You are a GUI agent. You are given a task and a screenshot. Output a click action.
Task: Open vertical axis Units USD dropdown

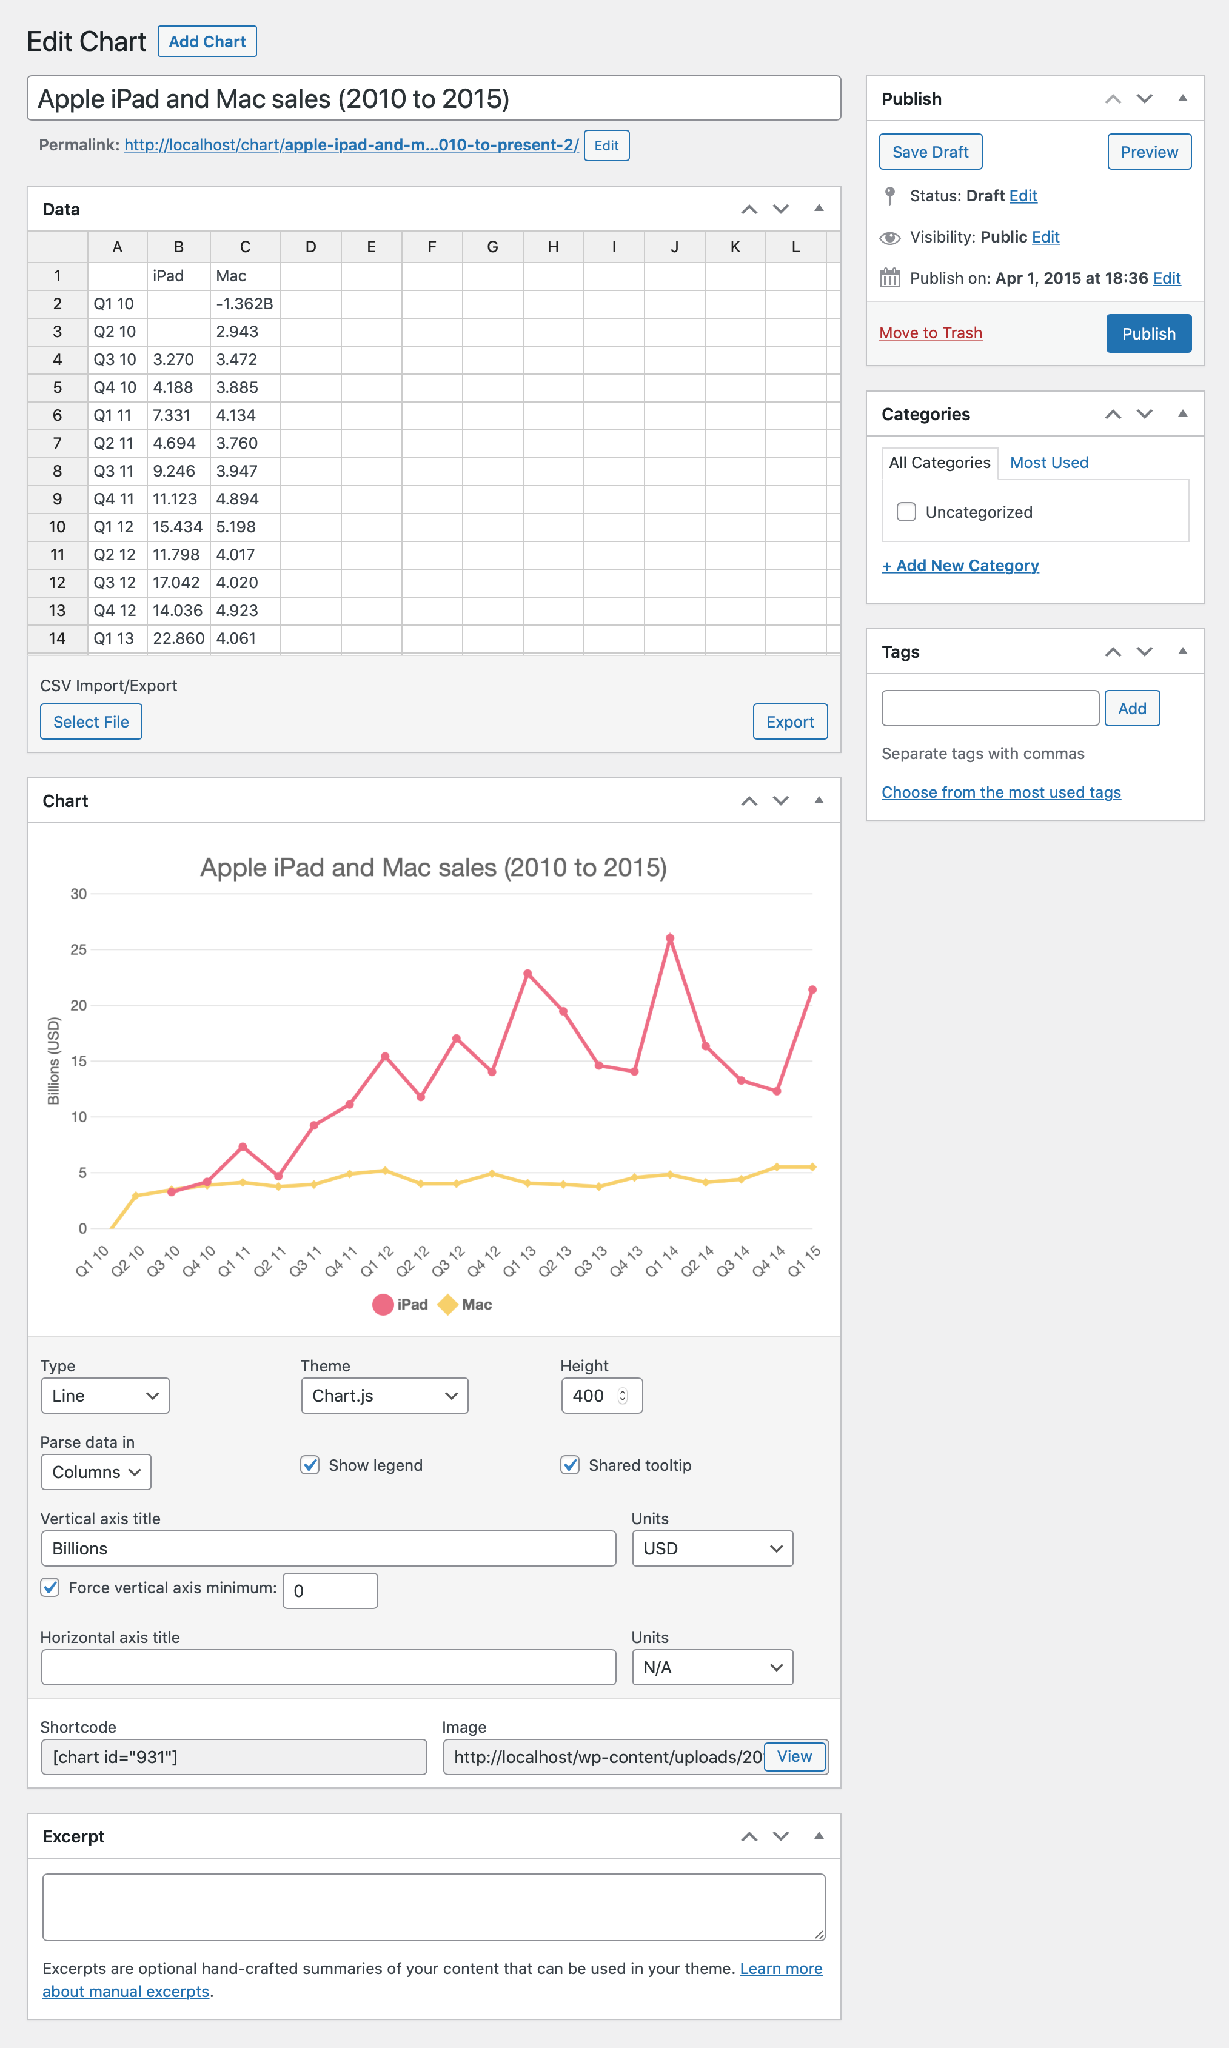pyautogui.click(x=711, y=1548)
